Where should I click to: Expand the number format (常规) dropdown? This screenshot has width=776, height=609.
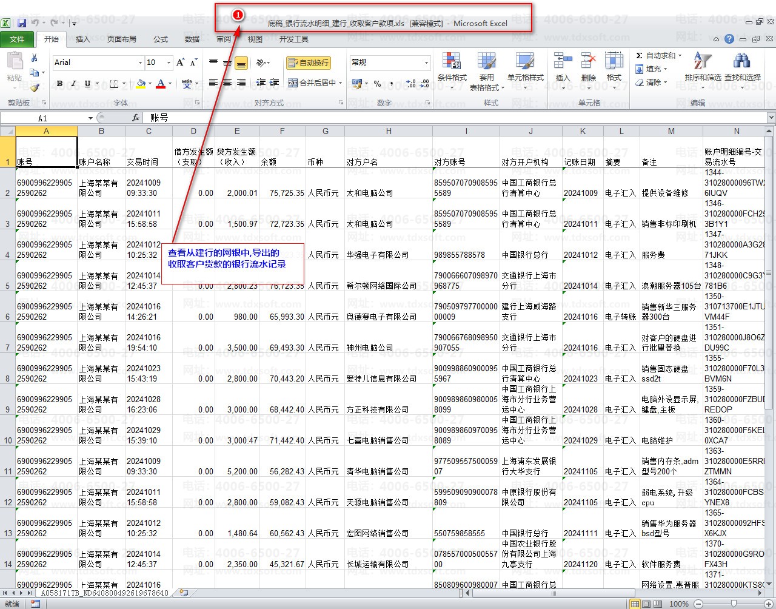[x=426, y=62]
